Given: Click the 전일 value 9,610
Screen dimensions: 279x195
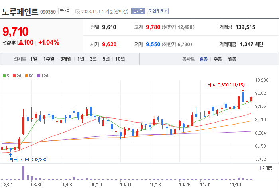Looking at the screenshot, I should coord(109,27).
